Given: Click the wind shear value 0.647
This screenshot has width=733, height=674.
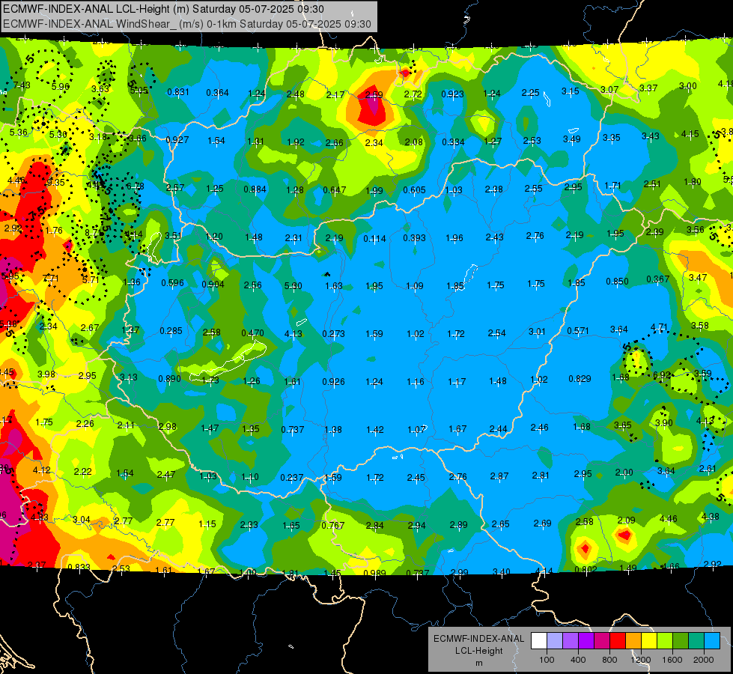Looking at the screenshot, I should pyautogui.click(x=334, y=190).
